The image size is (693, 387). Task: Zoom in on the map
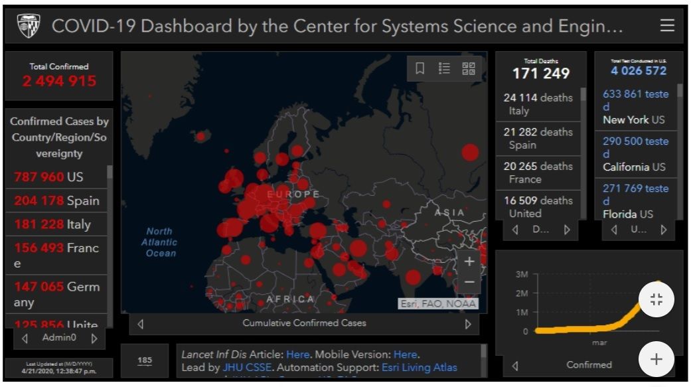469,262
